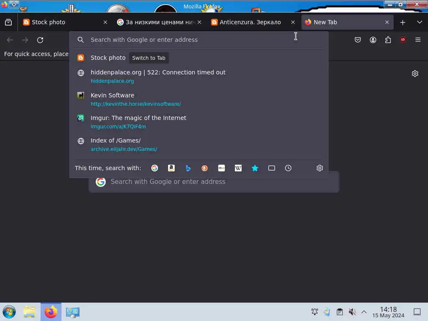428x321 pixels.
Task: Click the Firefox taskbar icon
Action: coord(51,312)
